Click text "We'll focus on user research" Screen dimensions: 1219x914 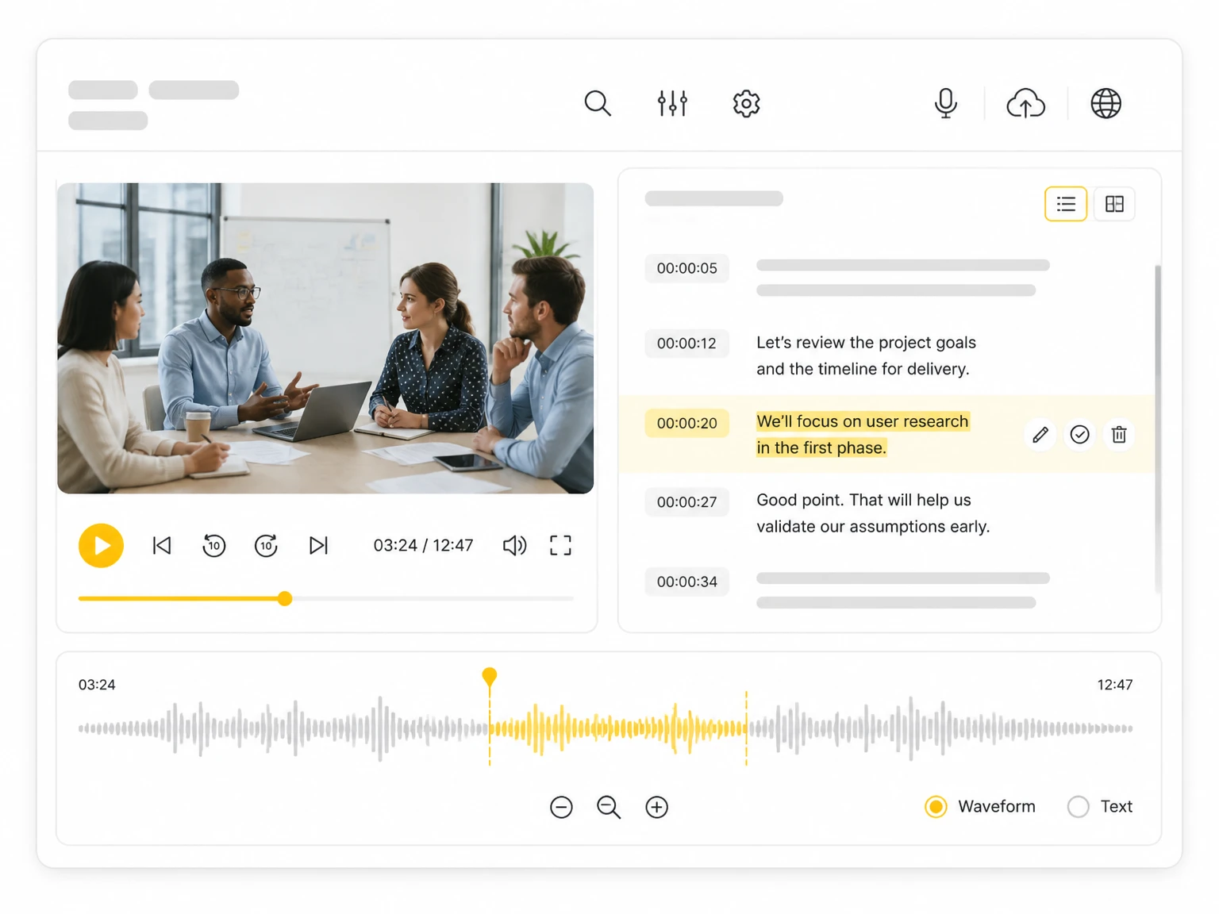coord(862,421)
